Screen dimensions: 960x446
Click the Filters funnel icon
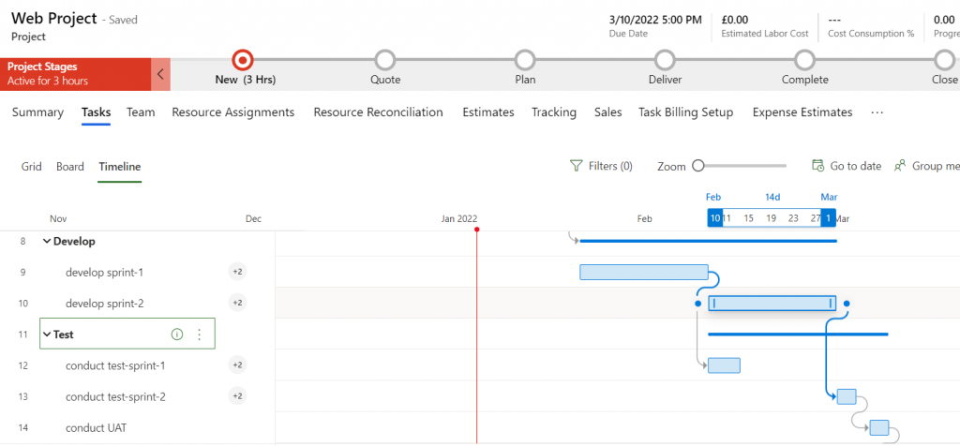[x=577, y=166]
